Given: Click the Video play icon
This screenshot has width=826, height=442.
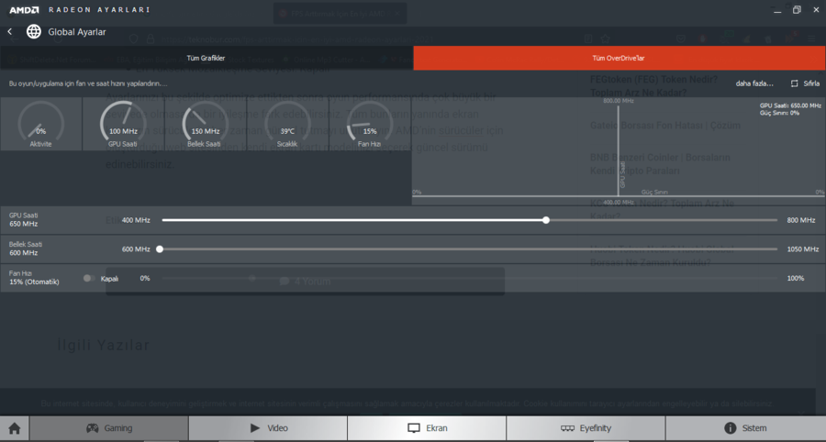Looking at the screenshot, I should [255, 428].
